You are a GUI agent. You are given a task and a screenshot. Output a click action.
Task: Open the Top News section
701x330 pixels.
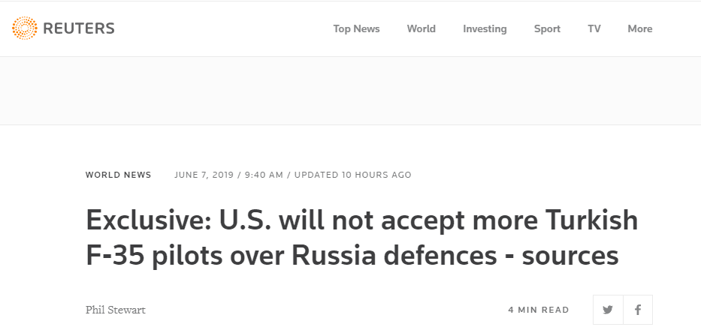356,28
